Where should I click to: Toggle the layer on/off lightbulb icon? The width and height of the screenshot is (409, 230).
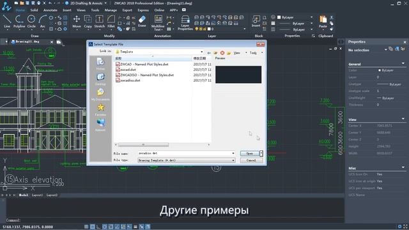click(x=196, y=29)
